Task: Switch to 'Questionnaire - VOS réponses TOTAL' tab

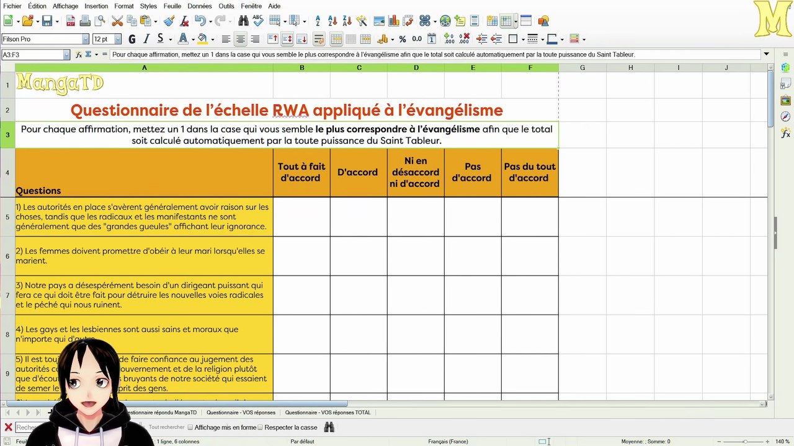Action: pos(328,413)
